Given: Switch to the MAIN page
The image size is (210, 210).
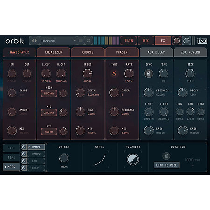Looking at the screenshot, I should pyautogui.click(x=129, y=41).
